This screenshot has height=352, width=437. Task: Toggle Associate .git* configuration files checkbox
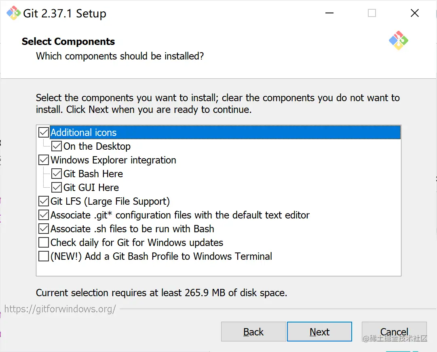point(44,215)
